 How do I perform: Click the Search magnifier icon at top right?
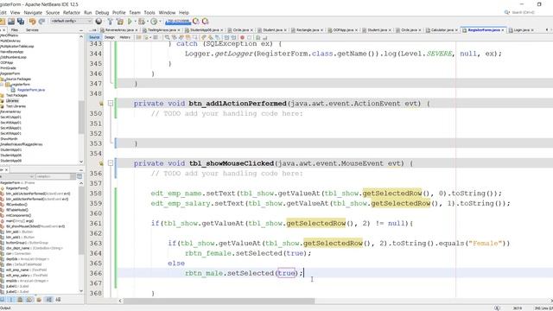[507, 12]
